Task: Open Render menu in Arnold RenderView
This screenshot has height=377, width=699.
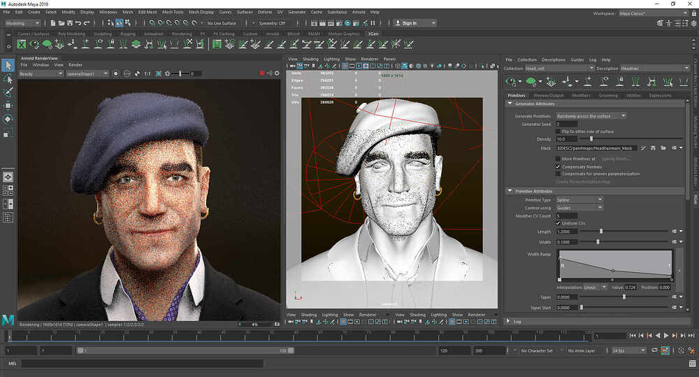Action: (75, 65)
